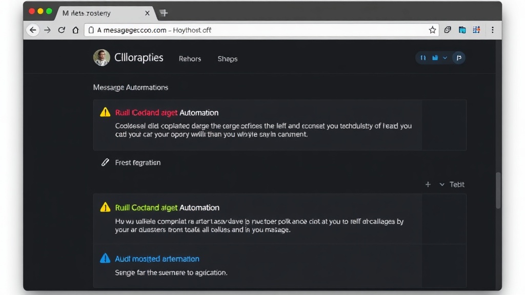The image size is (525, 295).
Task: Open the Audi mosited artemation link
Action: pyautogui.click(x=157, y=259)
